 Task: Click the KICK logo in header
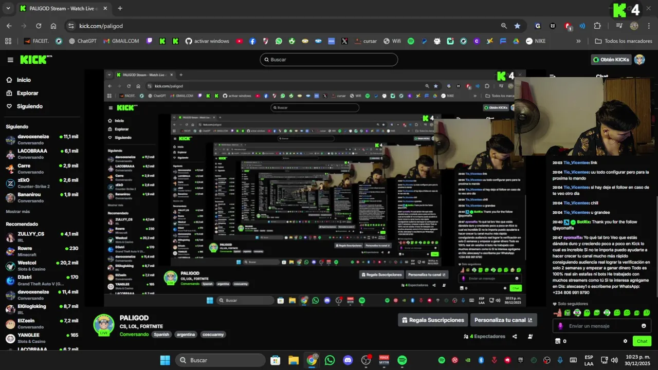coord(36,60)
